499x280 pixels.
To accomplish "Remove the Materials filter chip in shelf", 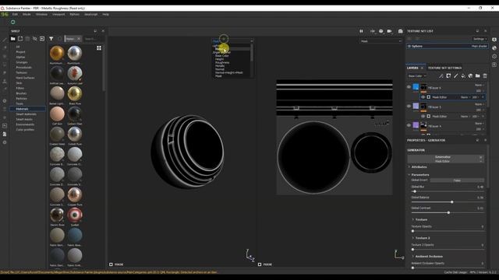I will (x=79, y=39).
